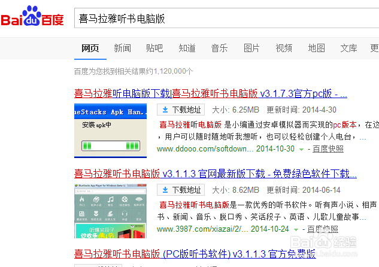The height and width of the screenshot is (267, 379).
Task: Open www.ddooo.com/softdown link
Action: [205, 148]
